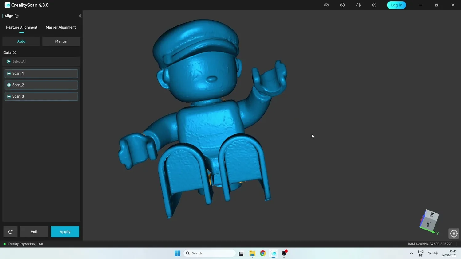
Task: Restore down the CrealityScan window
Action: [x=437, y=5]
